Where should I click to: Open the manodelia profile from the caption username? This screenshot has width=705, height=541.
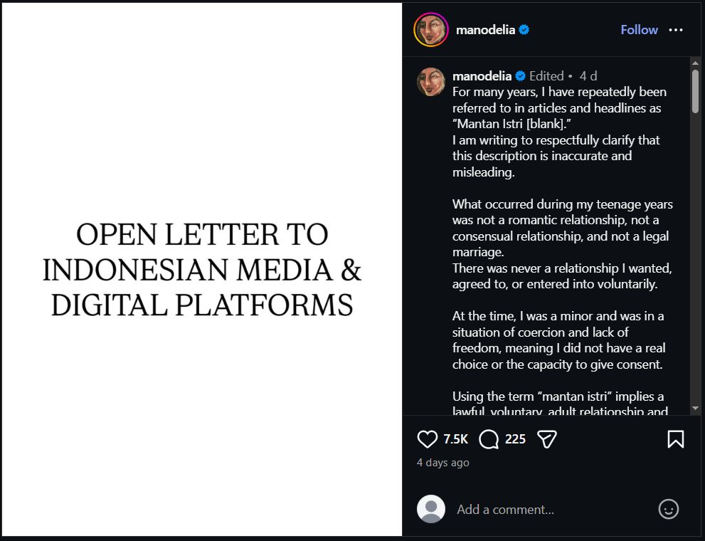coord(482,76)
